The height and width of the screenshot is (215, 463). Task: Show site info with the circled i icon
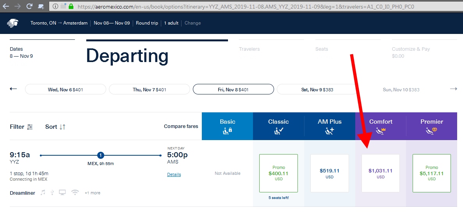coord(55,6)
